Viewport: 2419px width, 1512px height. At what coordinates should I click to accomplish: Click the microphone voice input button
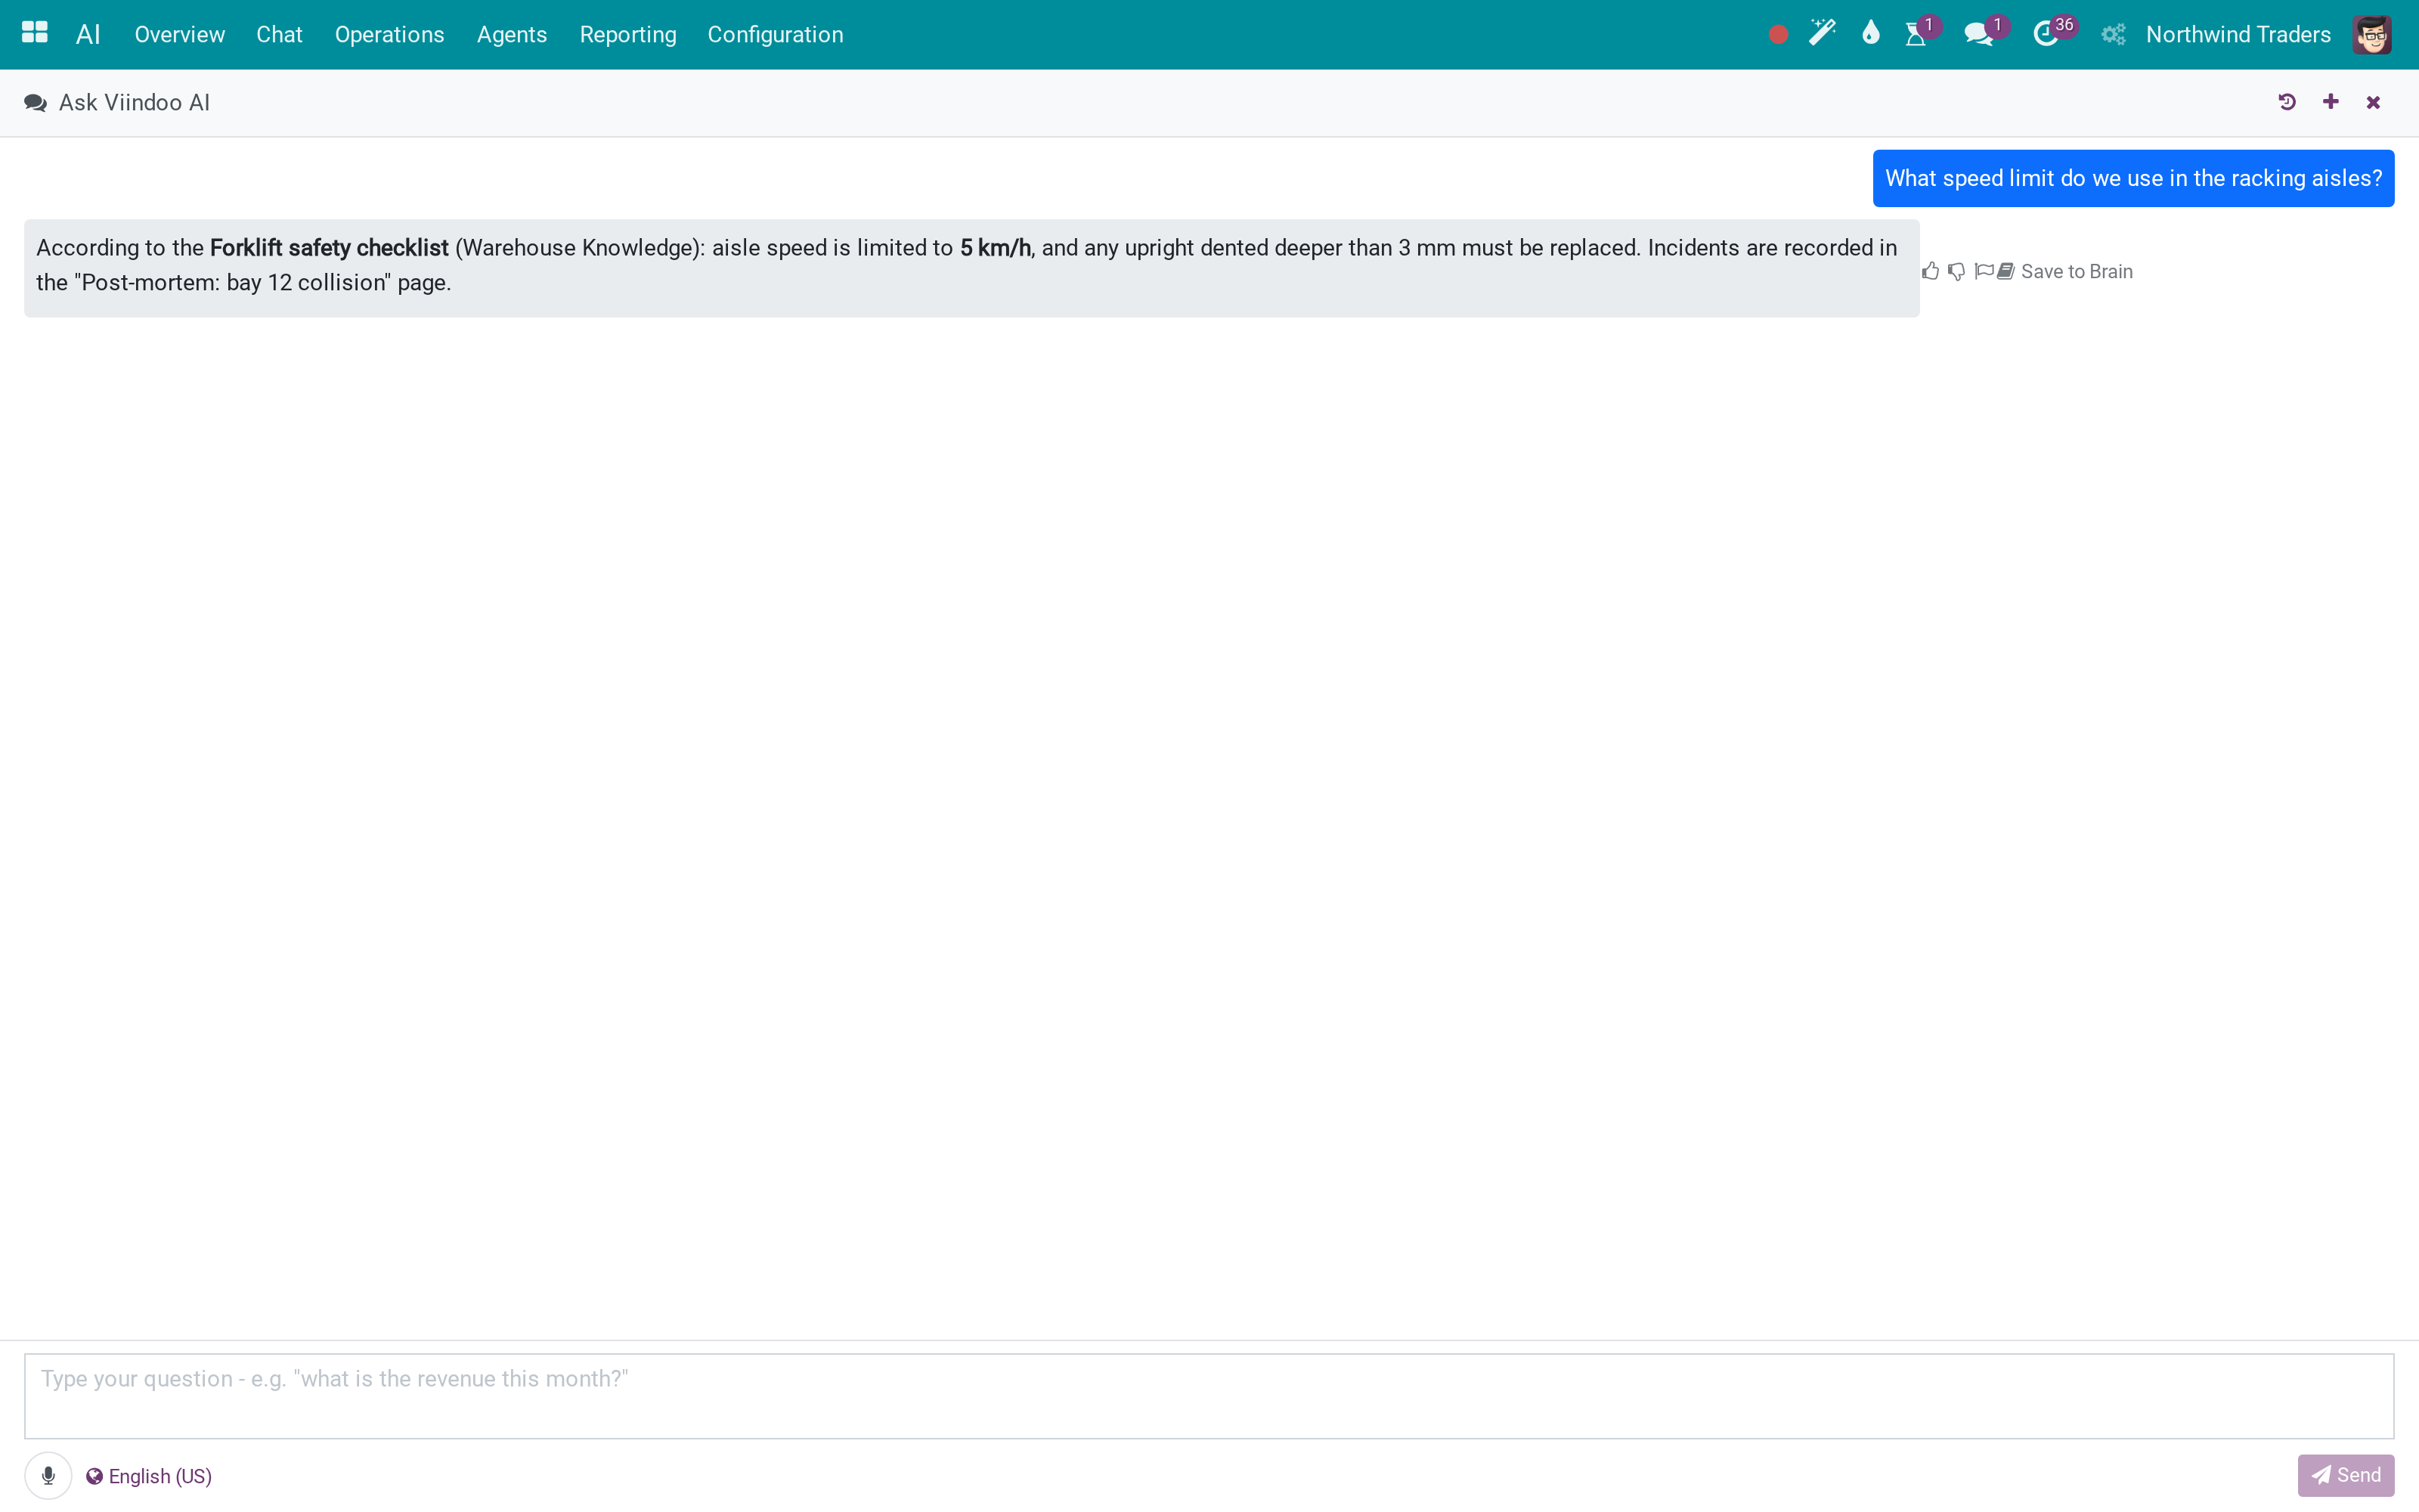coord(48,1476)
